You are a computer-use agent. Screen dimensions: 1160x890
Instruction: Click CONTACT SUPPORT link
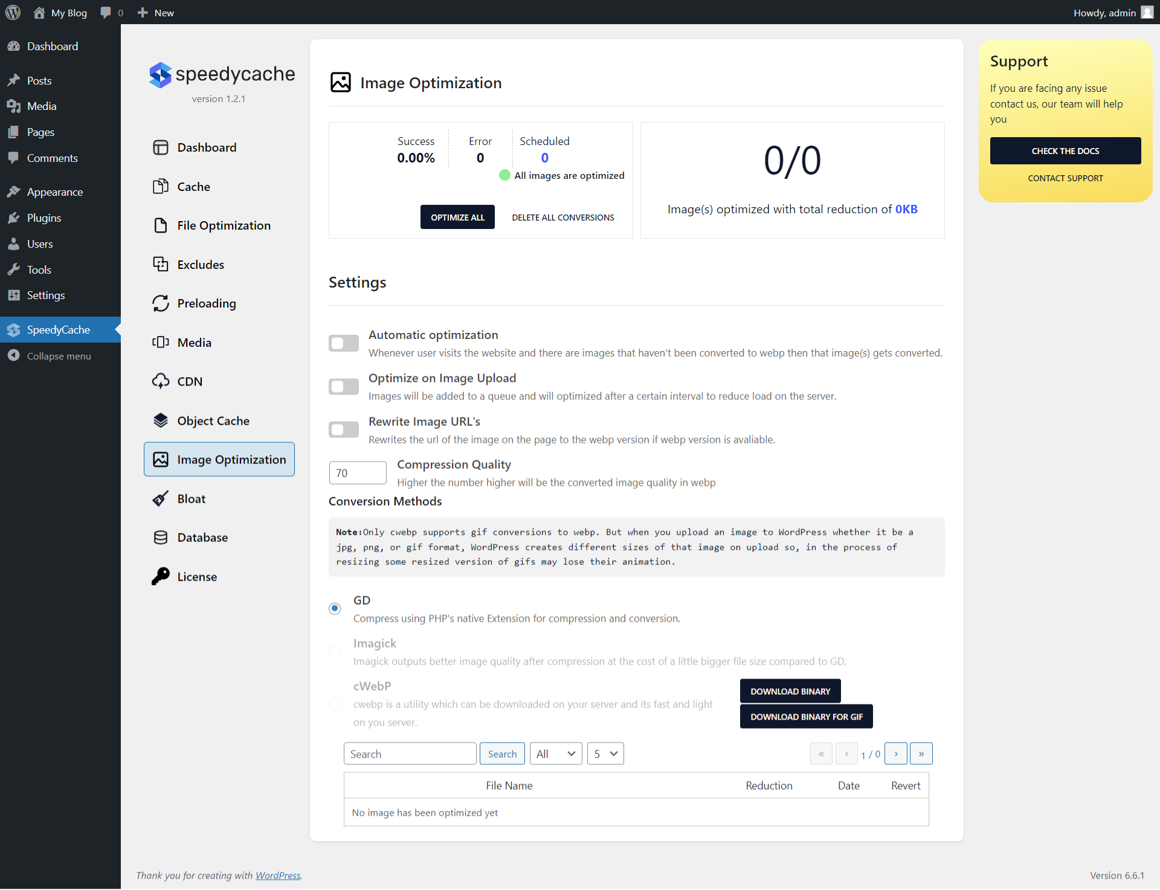(x=1065, y=178)
